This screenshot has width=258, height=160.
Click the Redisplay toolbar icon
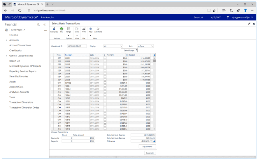pos(54,29)
